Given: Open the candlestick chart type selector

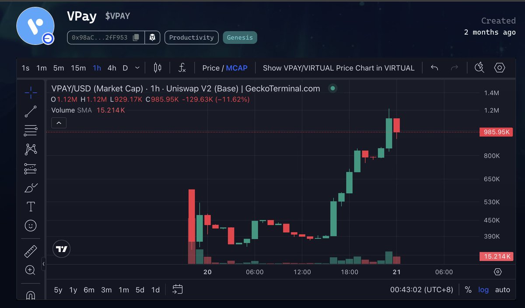Looking at the screenshot, I should 157,68.
